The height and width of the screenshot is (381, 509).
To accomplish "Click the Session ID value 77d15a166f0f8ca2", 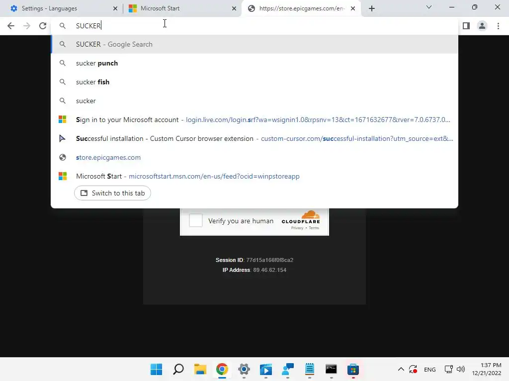I will coord(270,260).
